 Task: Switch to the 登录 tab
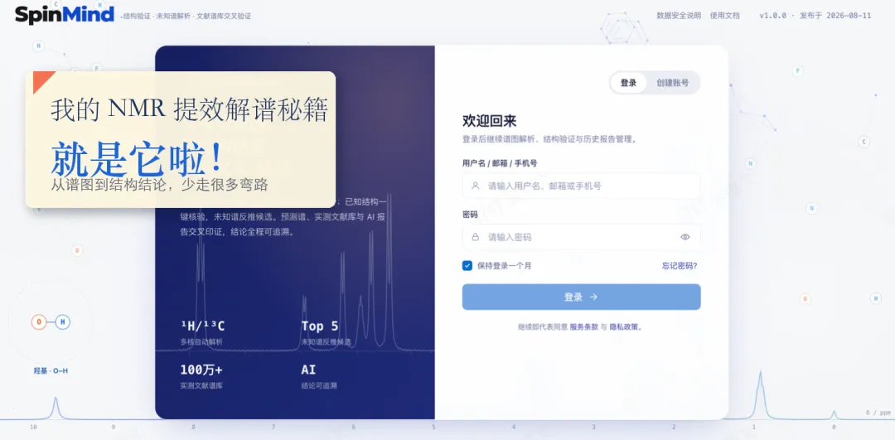(628, 83)
